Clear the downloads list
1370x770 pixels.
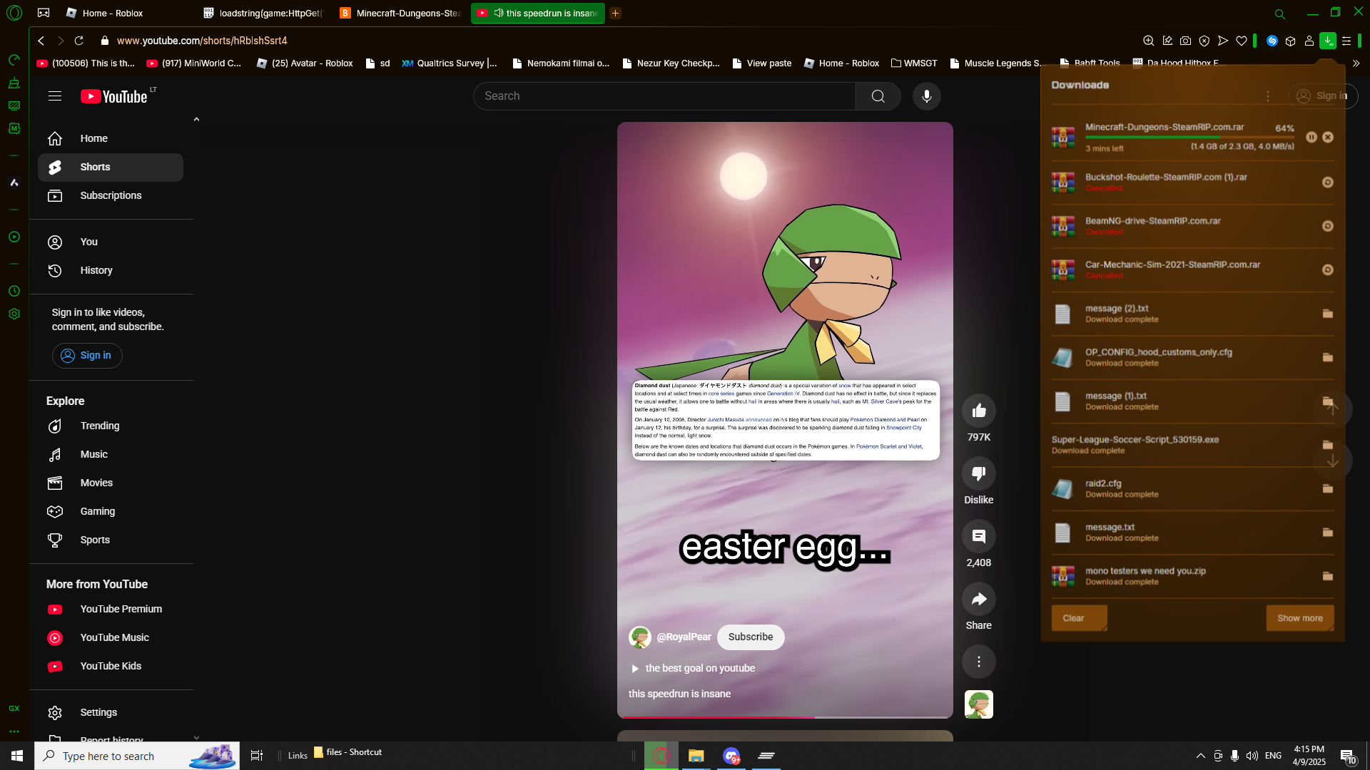click(1079, 618)
